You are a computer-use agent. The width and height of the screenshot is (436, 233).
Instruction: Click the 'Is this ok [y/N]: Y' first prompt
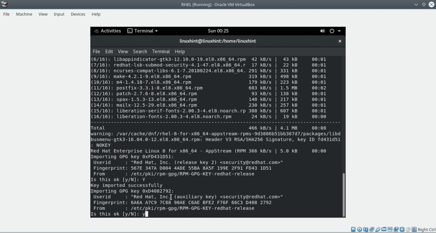click(118, 180)
